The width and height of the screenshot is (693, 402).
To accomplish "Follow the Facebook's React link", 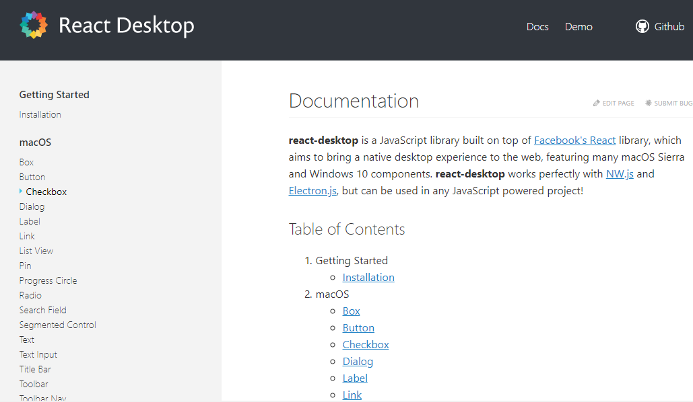I will [574, 140].
